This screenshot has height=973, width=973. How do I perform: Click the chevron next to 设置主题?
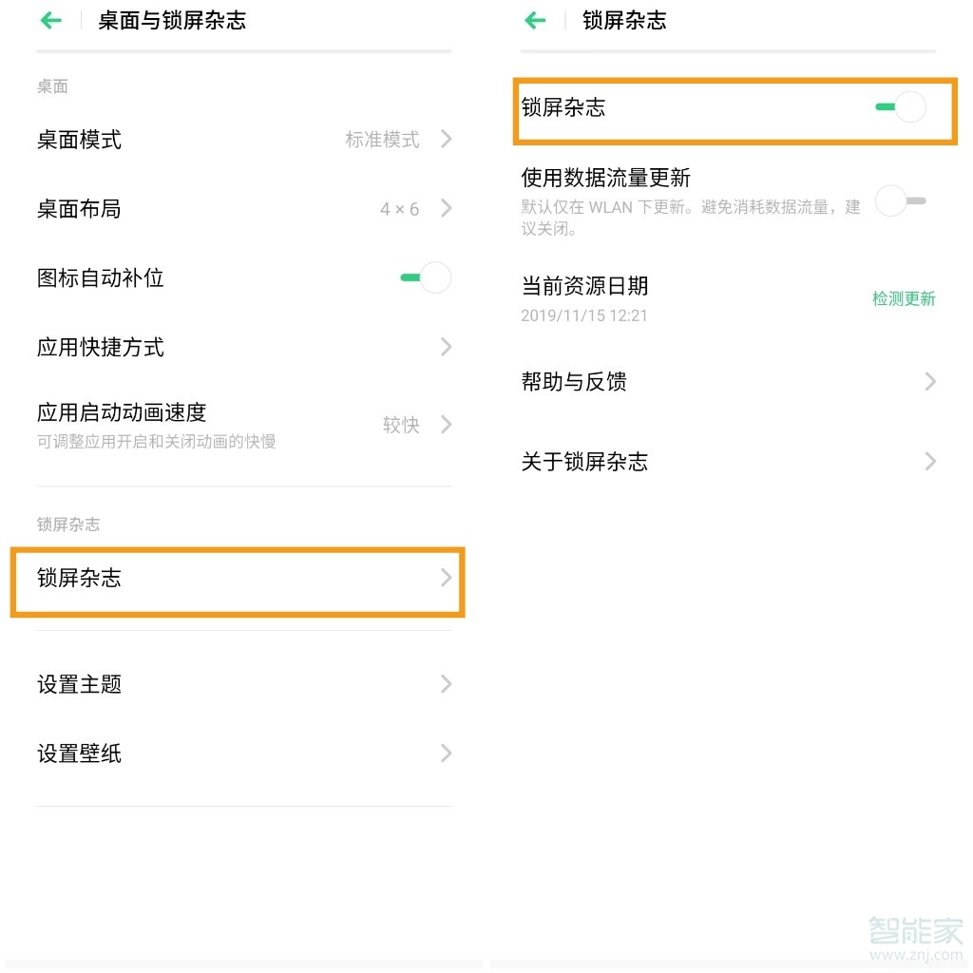pyautogui.click(x=445, y=684)
